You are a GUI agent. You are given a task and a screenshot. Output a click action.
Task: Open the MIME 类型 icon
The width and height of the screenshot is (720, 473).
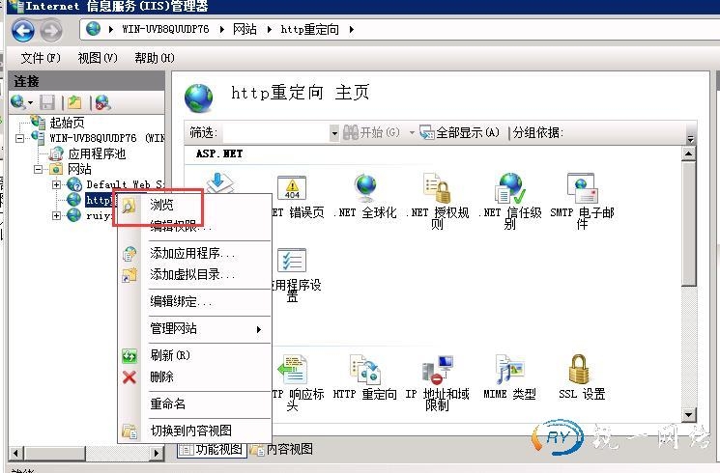point(509,376)
